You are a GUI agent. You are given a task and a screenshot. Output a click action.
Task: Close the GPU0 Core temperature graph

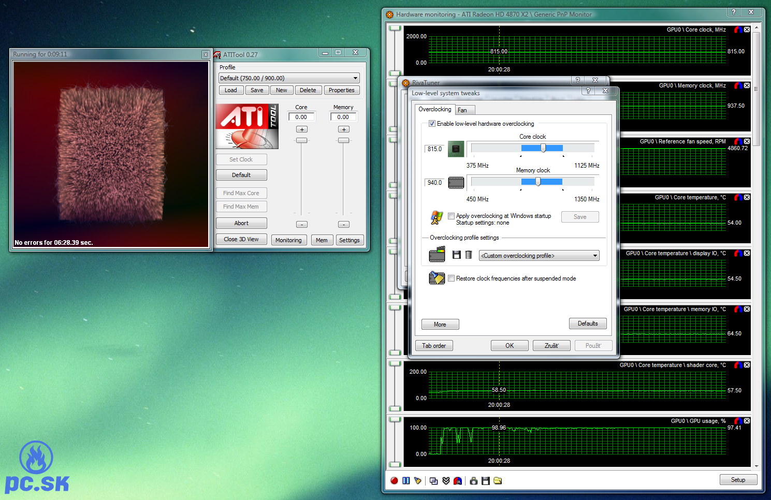pyautogui.click(x=747, y=197)
